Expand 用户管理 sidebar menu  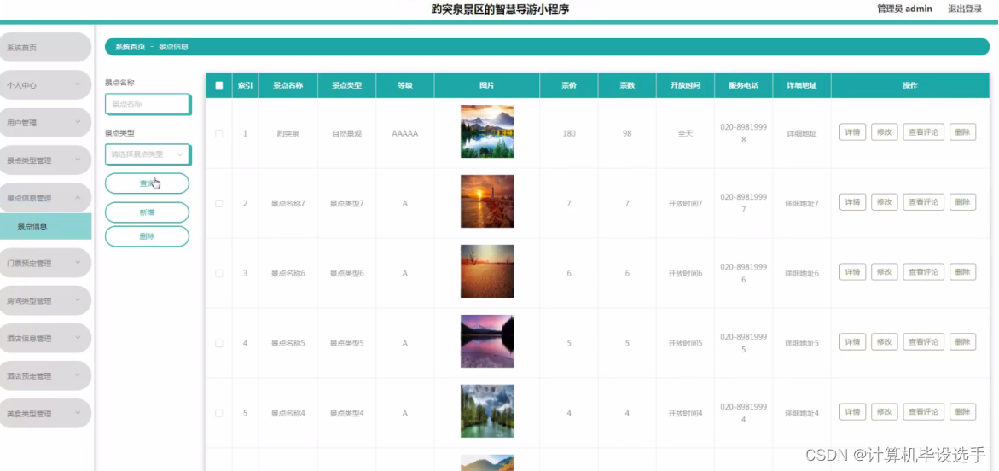45,122
